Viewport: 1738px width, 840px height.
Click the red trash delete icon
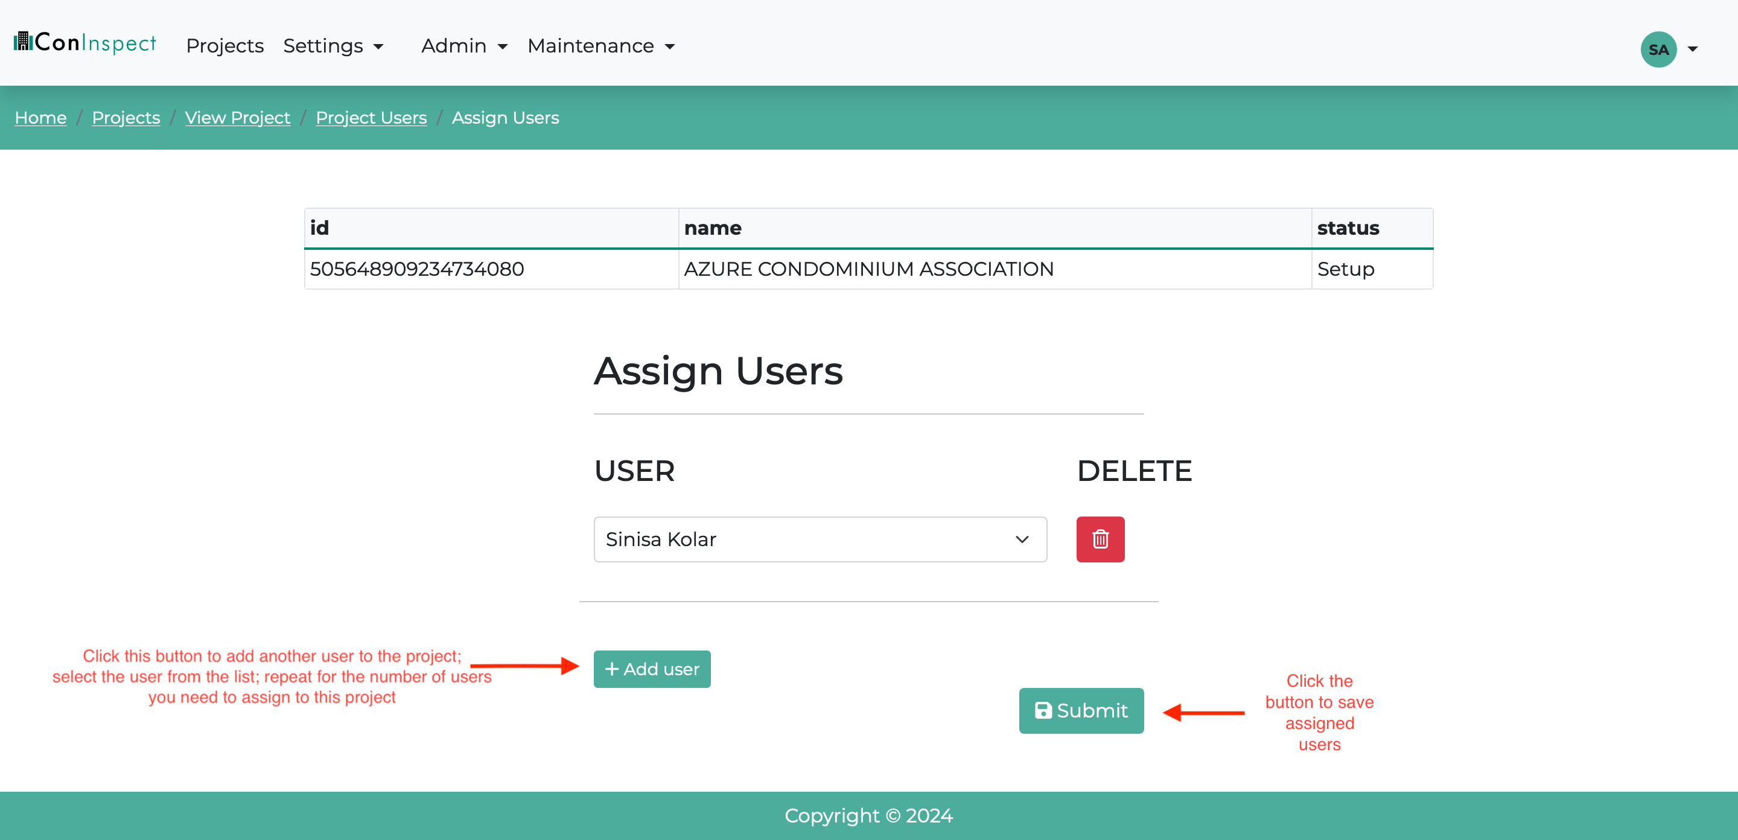click(x=1100, y=539)
